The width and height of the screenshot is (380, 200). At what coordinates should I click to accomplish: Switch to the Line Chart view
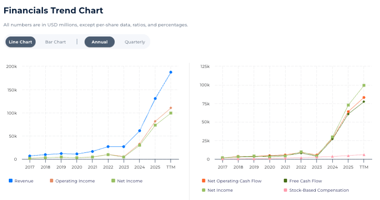[20, 42]
